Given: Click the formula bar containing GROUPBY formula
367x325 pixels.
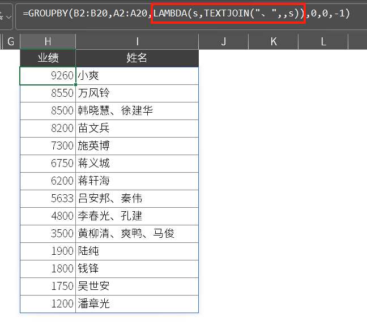Looking at the screenshot, I should coord(191,16).
